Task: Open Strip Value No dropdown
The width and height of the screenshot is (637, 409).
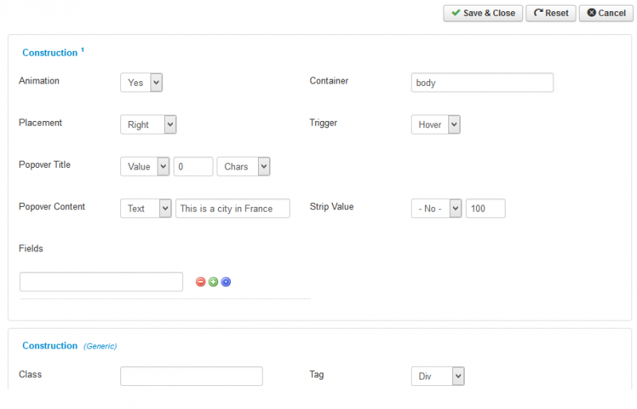Action: [x=436, y=208]
